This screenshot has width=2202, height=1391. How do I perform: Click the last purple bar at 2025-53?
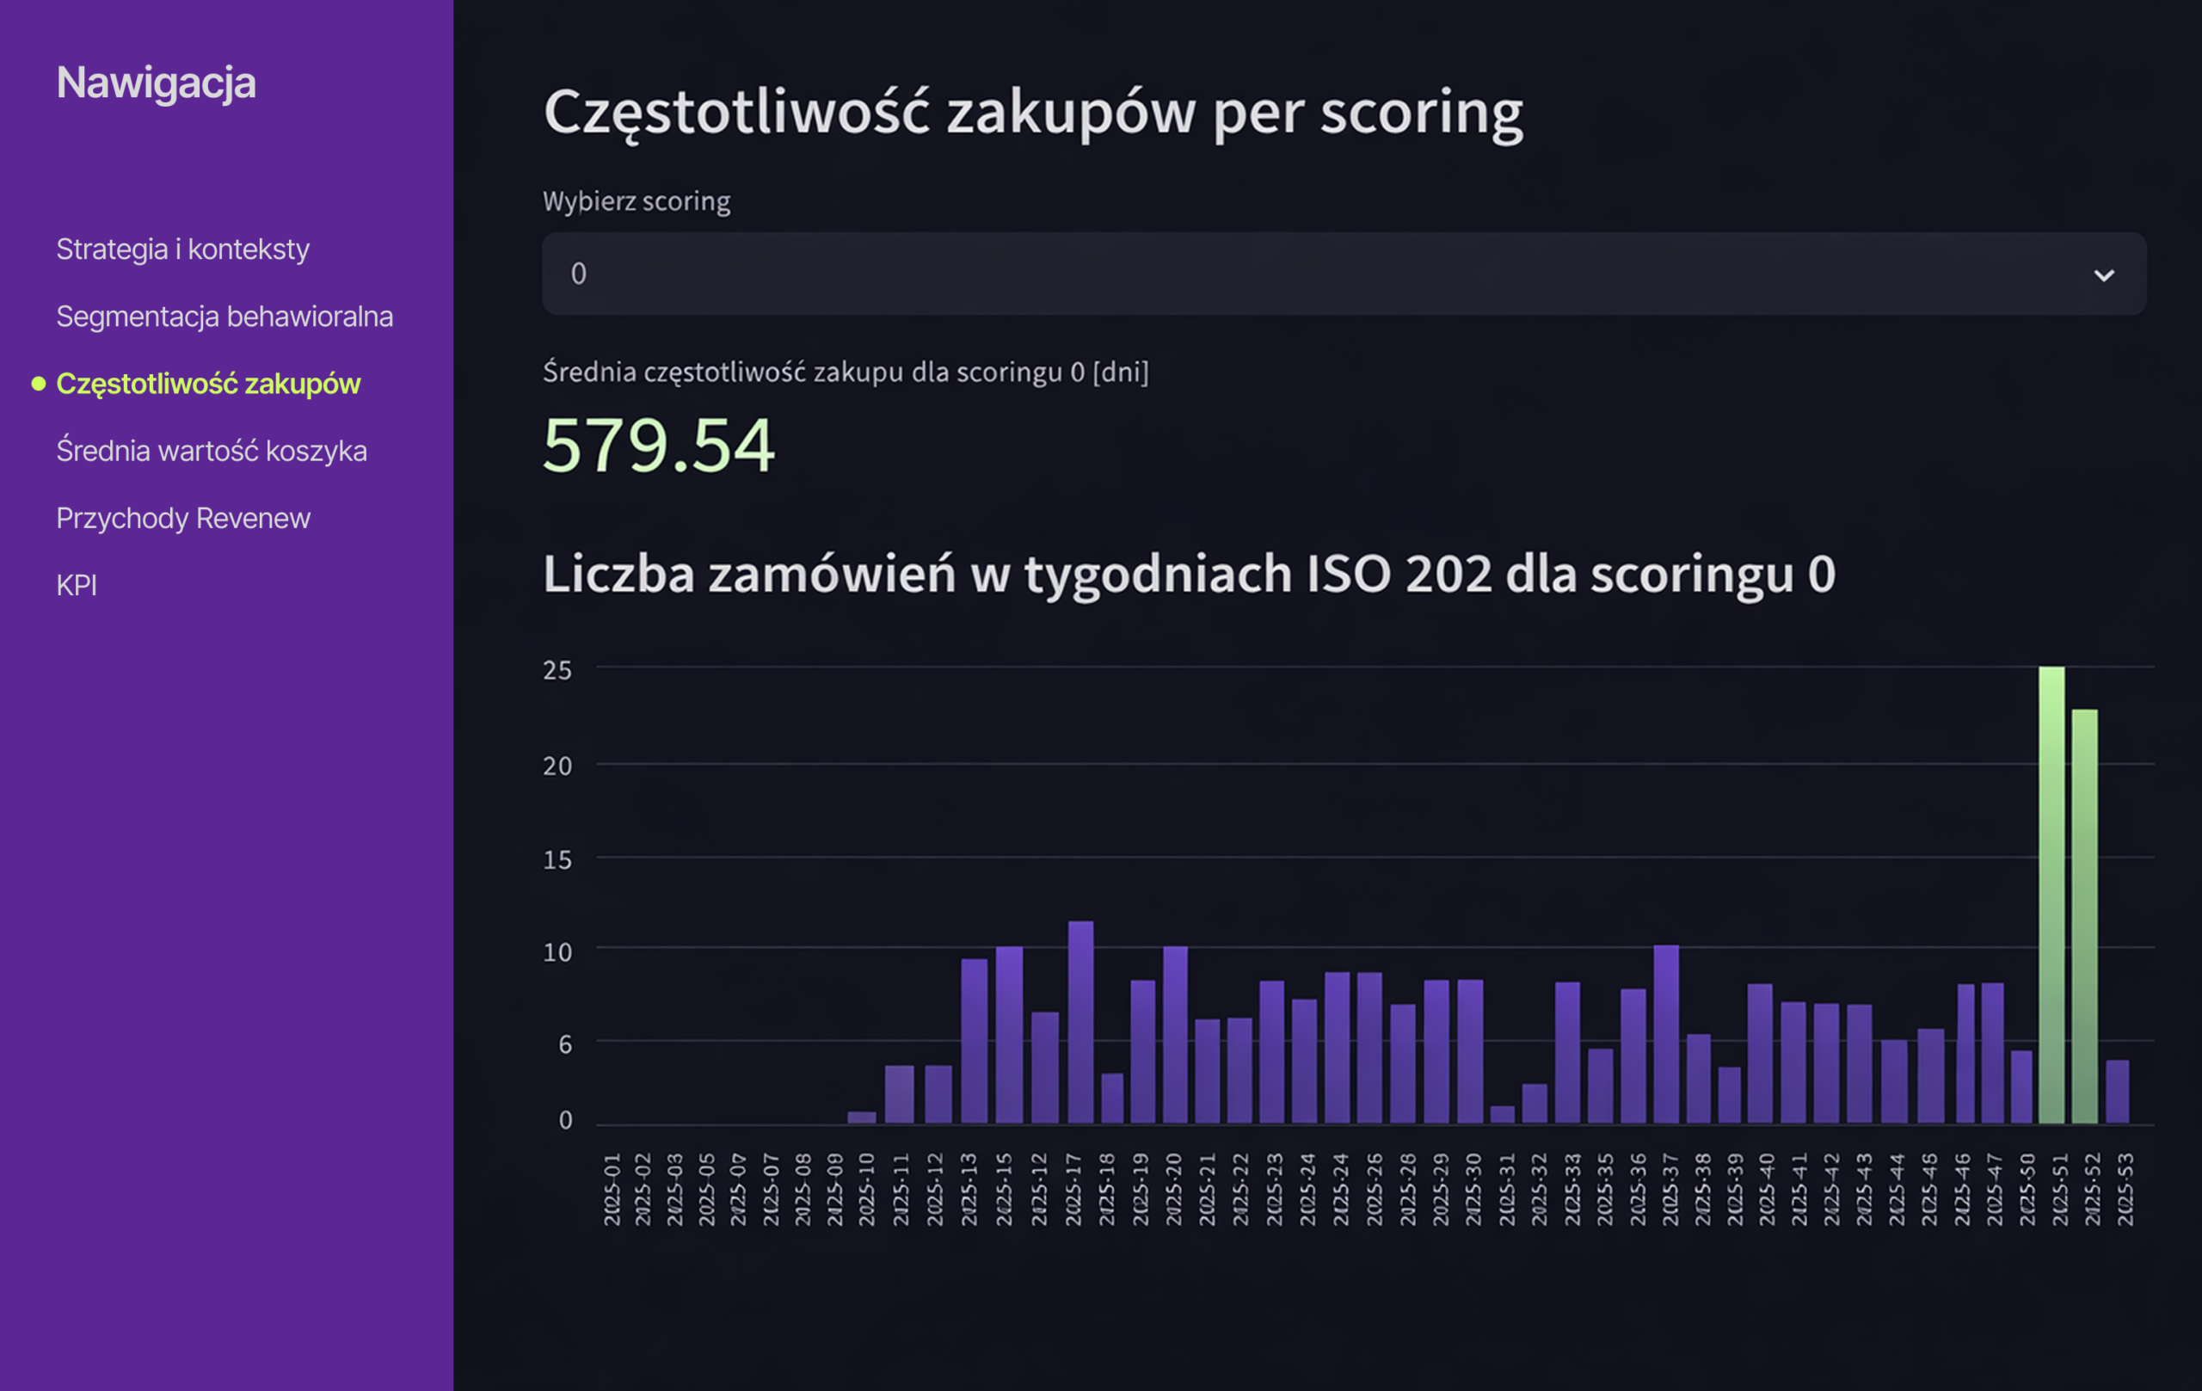[x=2117, y=1091]
